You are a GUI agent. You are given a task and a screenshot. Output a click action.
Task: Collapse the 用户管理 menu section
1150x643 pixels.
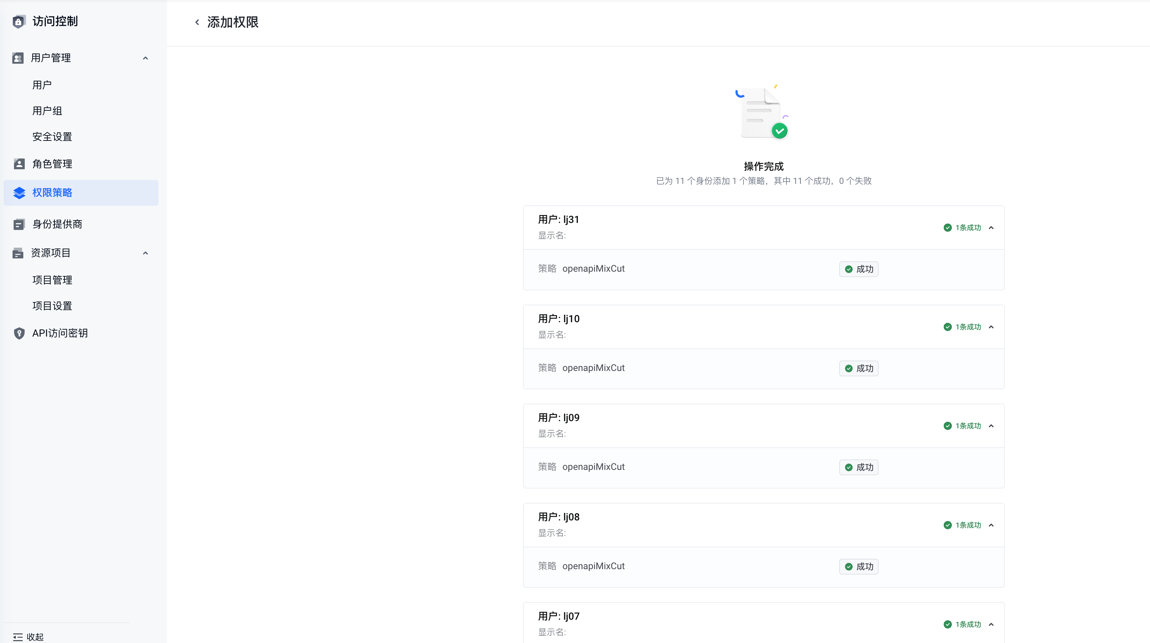tap(145, 58)
